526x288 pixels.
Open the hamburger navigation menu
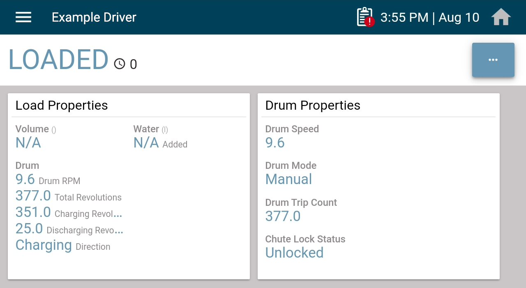(23, 17)
